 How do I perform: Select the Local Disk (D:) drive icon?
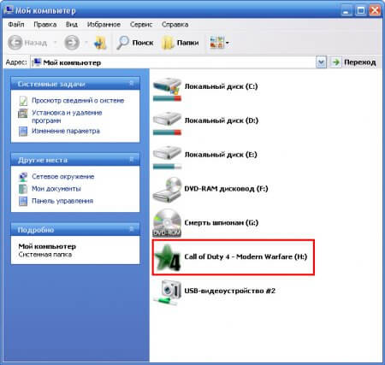click(167, 123)
